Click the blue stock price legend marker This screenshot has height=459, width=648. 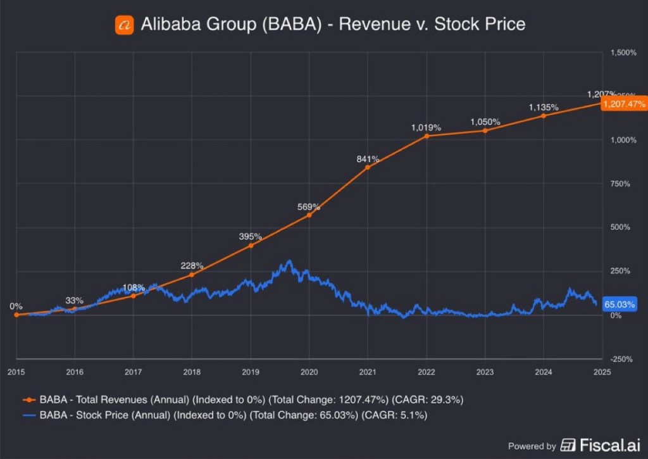pyautogui.click(x=28, y=415)
